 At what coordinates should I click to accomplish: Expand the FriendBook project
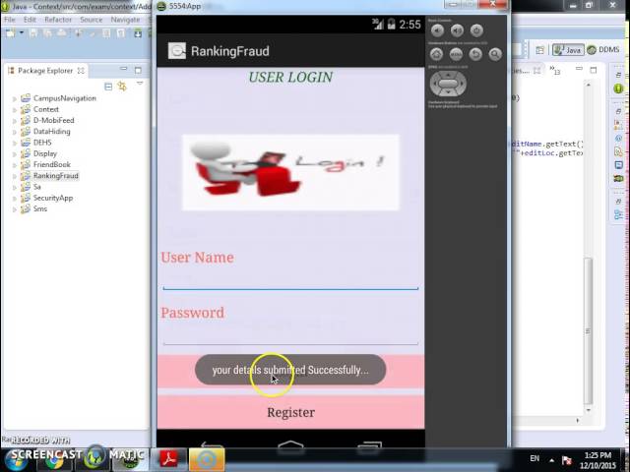point(15,165)
